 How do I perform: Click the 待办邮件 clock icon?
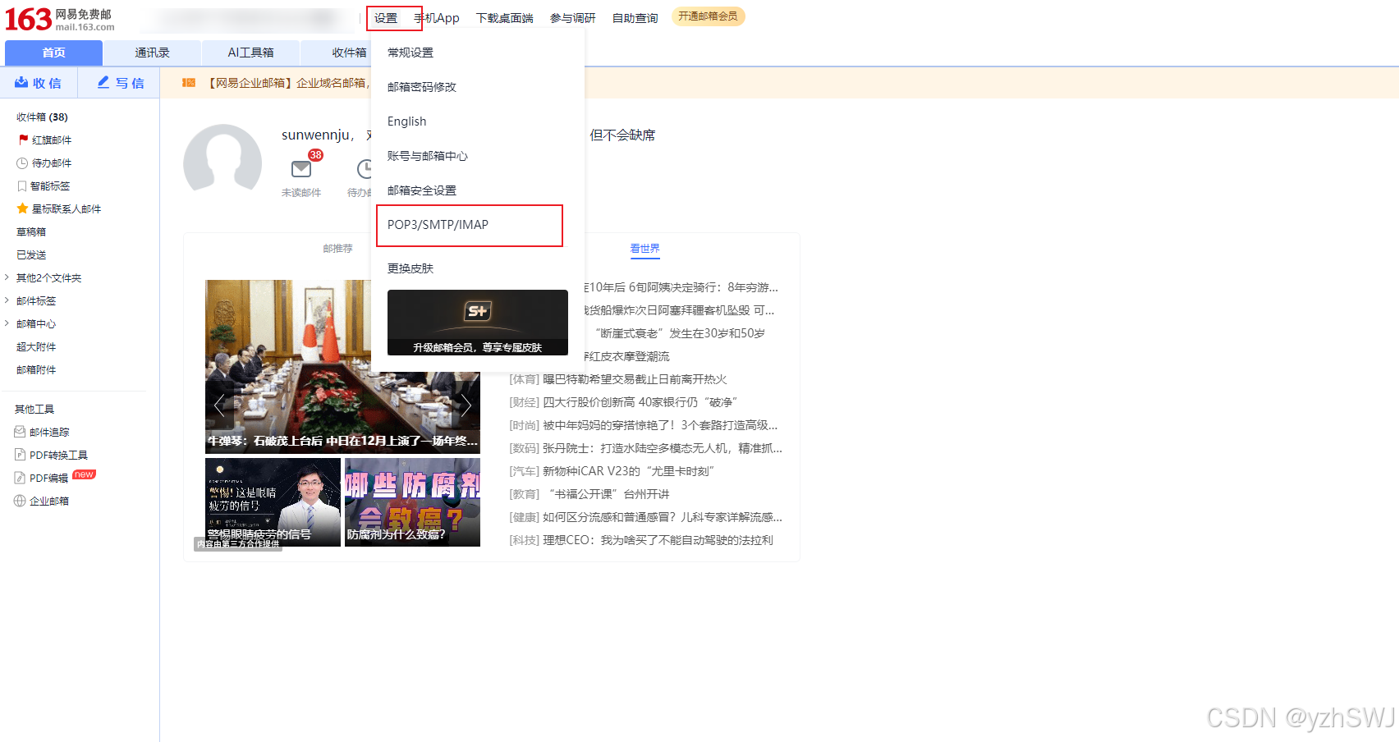[24, 163]
